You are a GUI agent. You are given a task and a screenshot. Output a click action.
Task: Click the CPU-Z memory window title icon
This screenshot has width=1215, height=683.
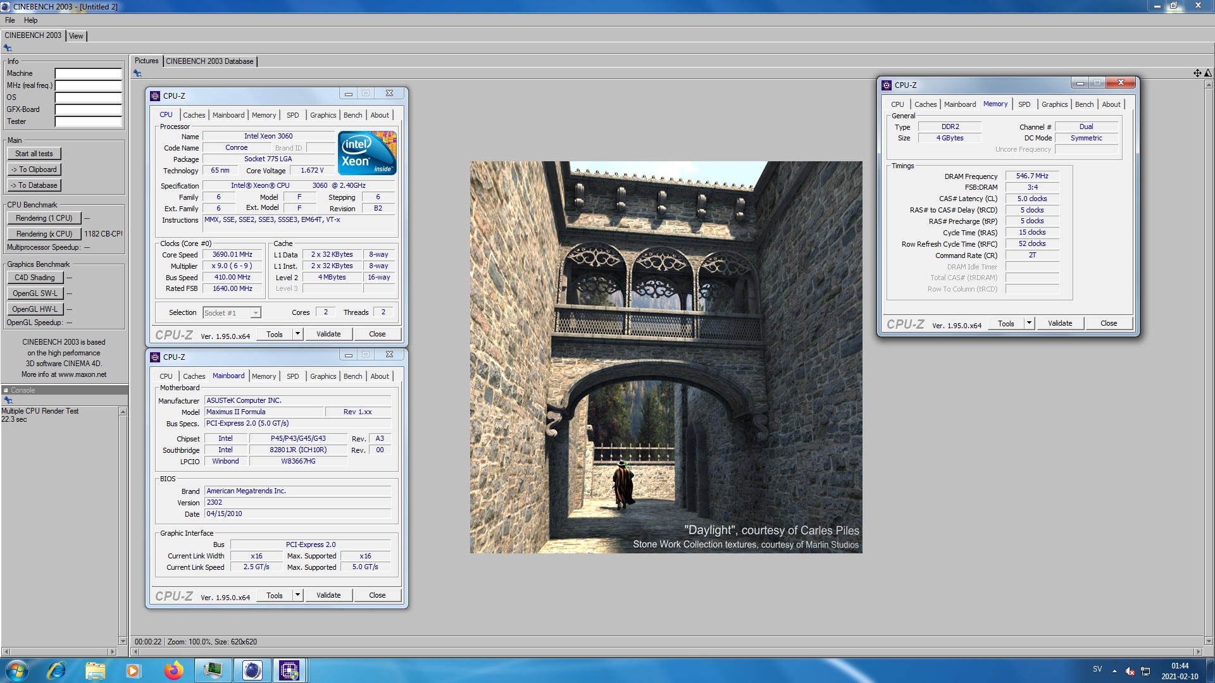point(887,85)
